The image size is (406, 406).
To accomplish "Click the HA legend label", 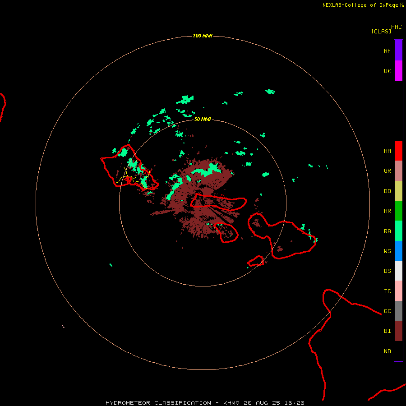I will pos(387,151).
